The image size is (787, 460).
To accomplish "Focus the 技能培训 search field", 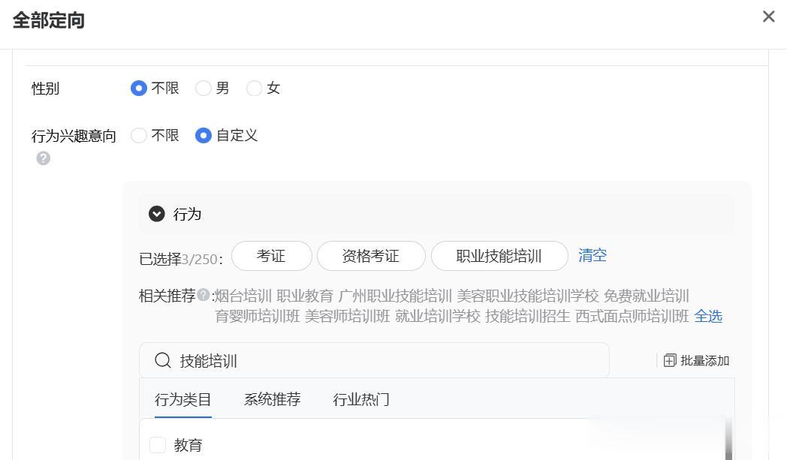I will 390,361.
